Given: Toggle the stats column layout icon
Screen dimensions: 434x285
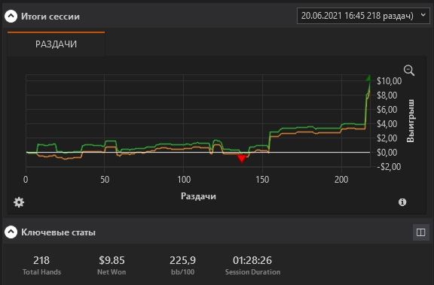Looking at the screenshot, I should (x=420, y=232).
